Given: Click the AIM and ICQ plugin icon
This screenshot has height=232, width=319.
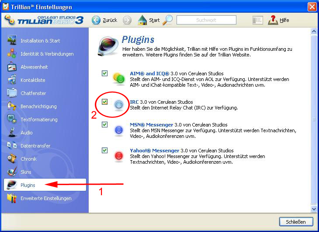Looking at the screenshot, I should click(118, 78).
